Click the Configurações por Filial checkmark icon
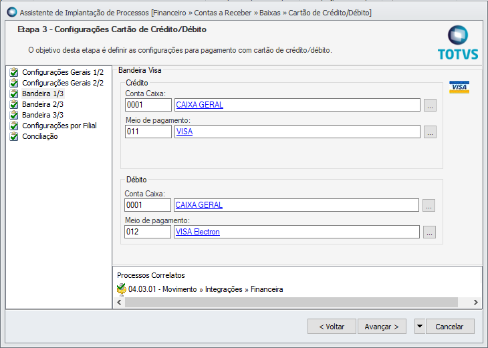 (x=14, y=126)
